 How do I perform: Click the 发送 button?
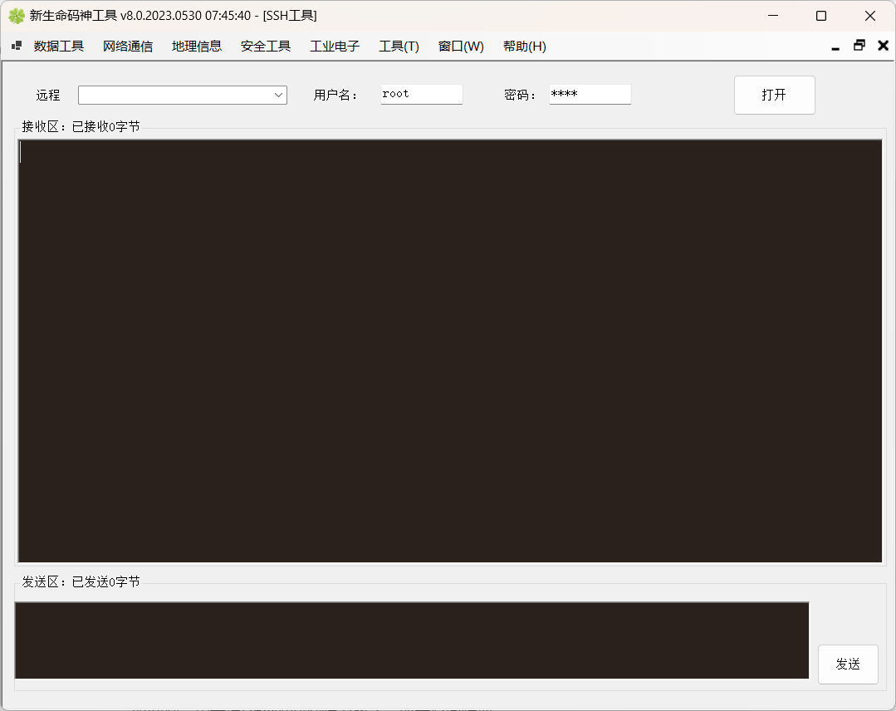pos(848,664)
